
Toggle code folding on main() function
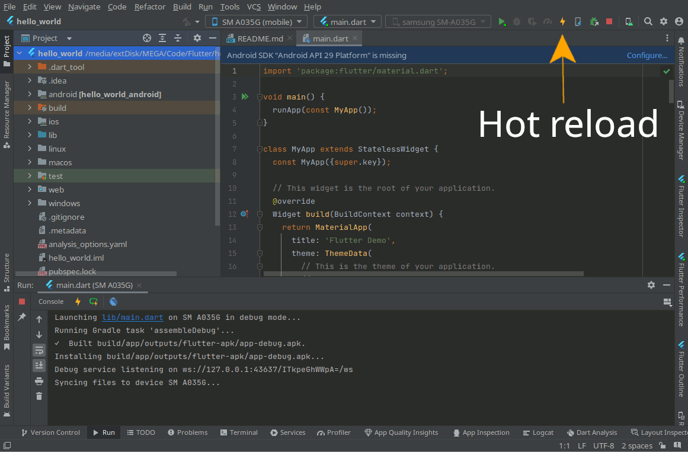[x=260, y=97]
